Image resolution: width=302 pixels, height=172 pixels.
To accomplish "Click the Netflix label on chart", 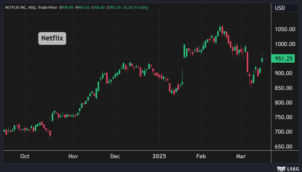I will click(x=52, y=38).
